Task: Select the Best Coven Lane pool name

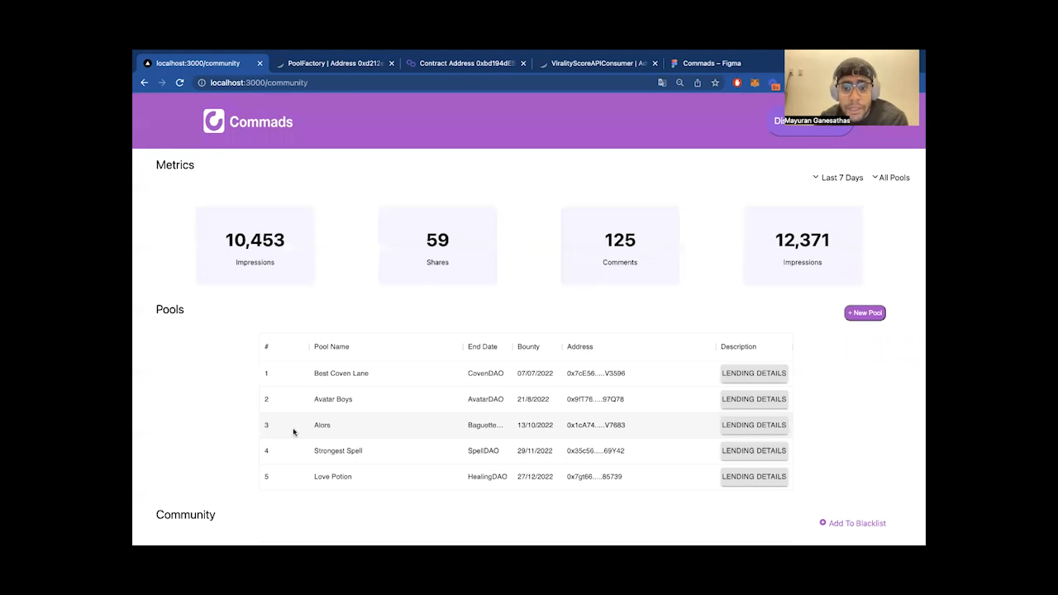Action: click(x=341, y=374)
